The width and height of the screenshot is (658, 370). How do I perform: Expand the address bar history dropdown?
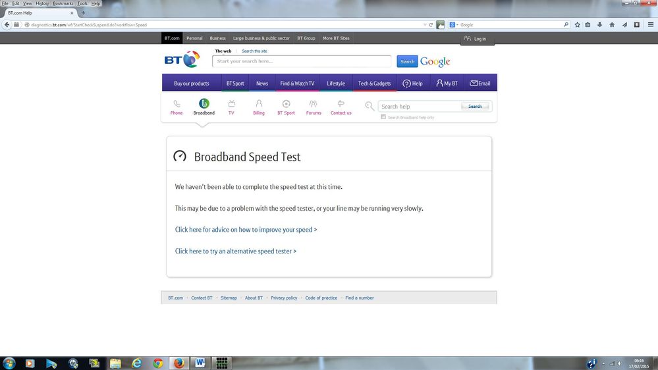pyautogui.click(x=425, y=25)
